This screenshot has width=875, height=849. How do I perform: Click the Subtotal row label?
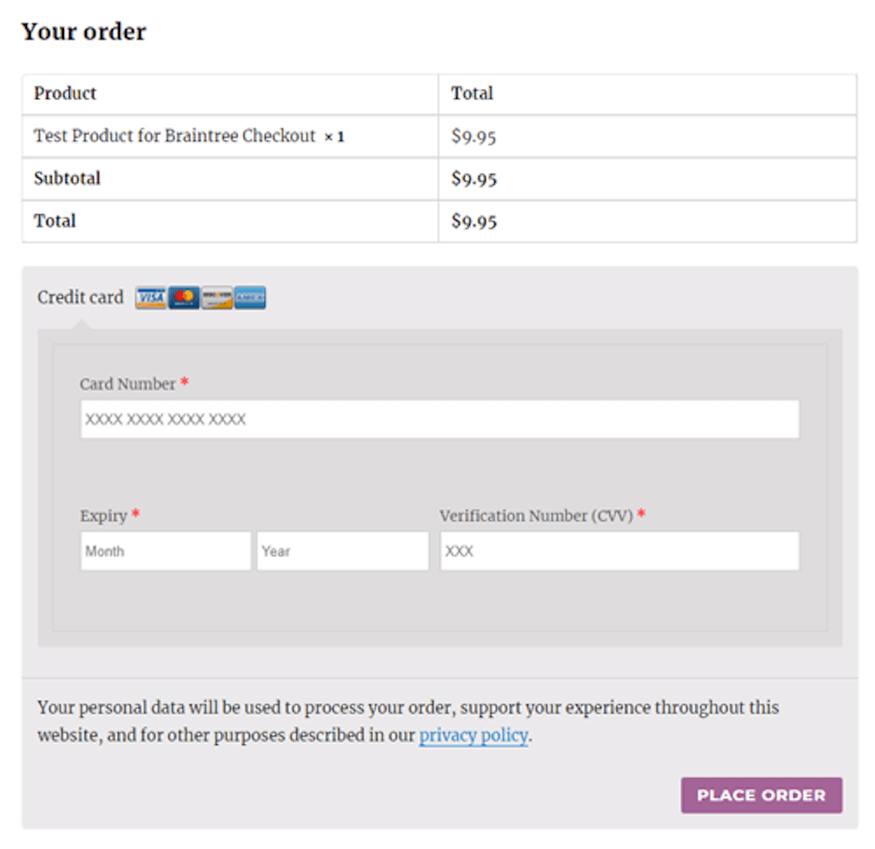(67, 178)
